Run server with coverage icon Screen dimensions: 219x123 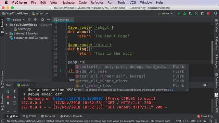pos(190,14)
